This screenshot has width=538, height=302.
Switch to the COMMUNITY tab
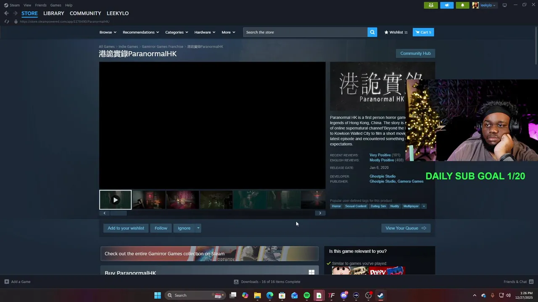coord(85,13)
